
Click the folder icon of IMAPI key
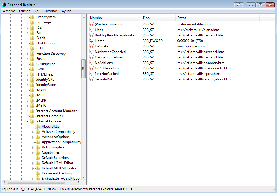32,90
